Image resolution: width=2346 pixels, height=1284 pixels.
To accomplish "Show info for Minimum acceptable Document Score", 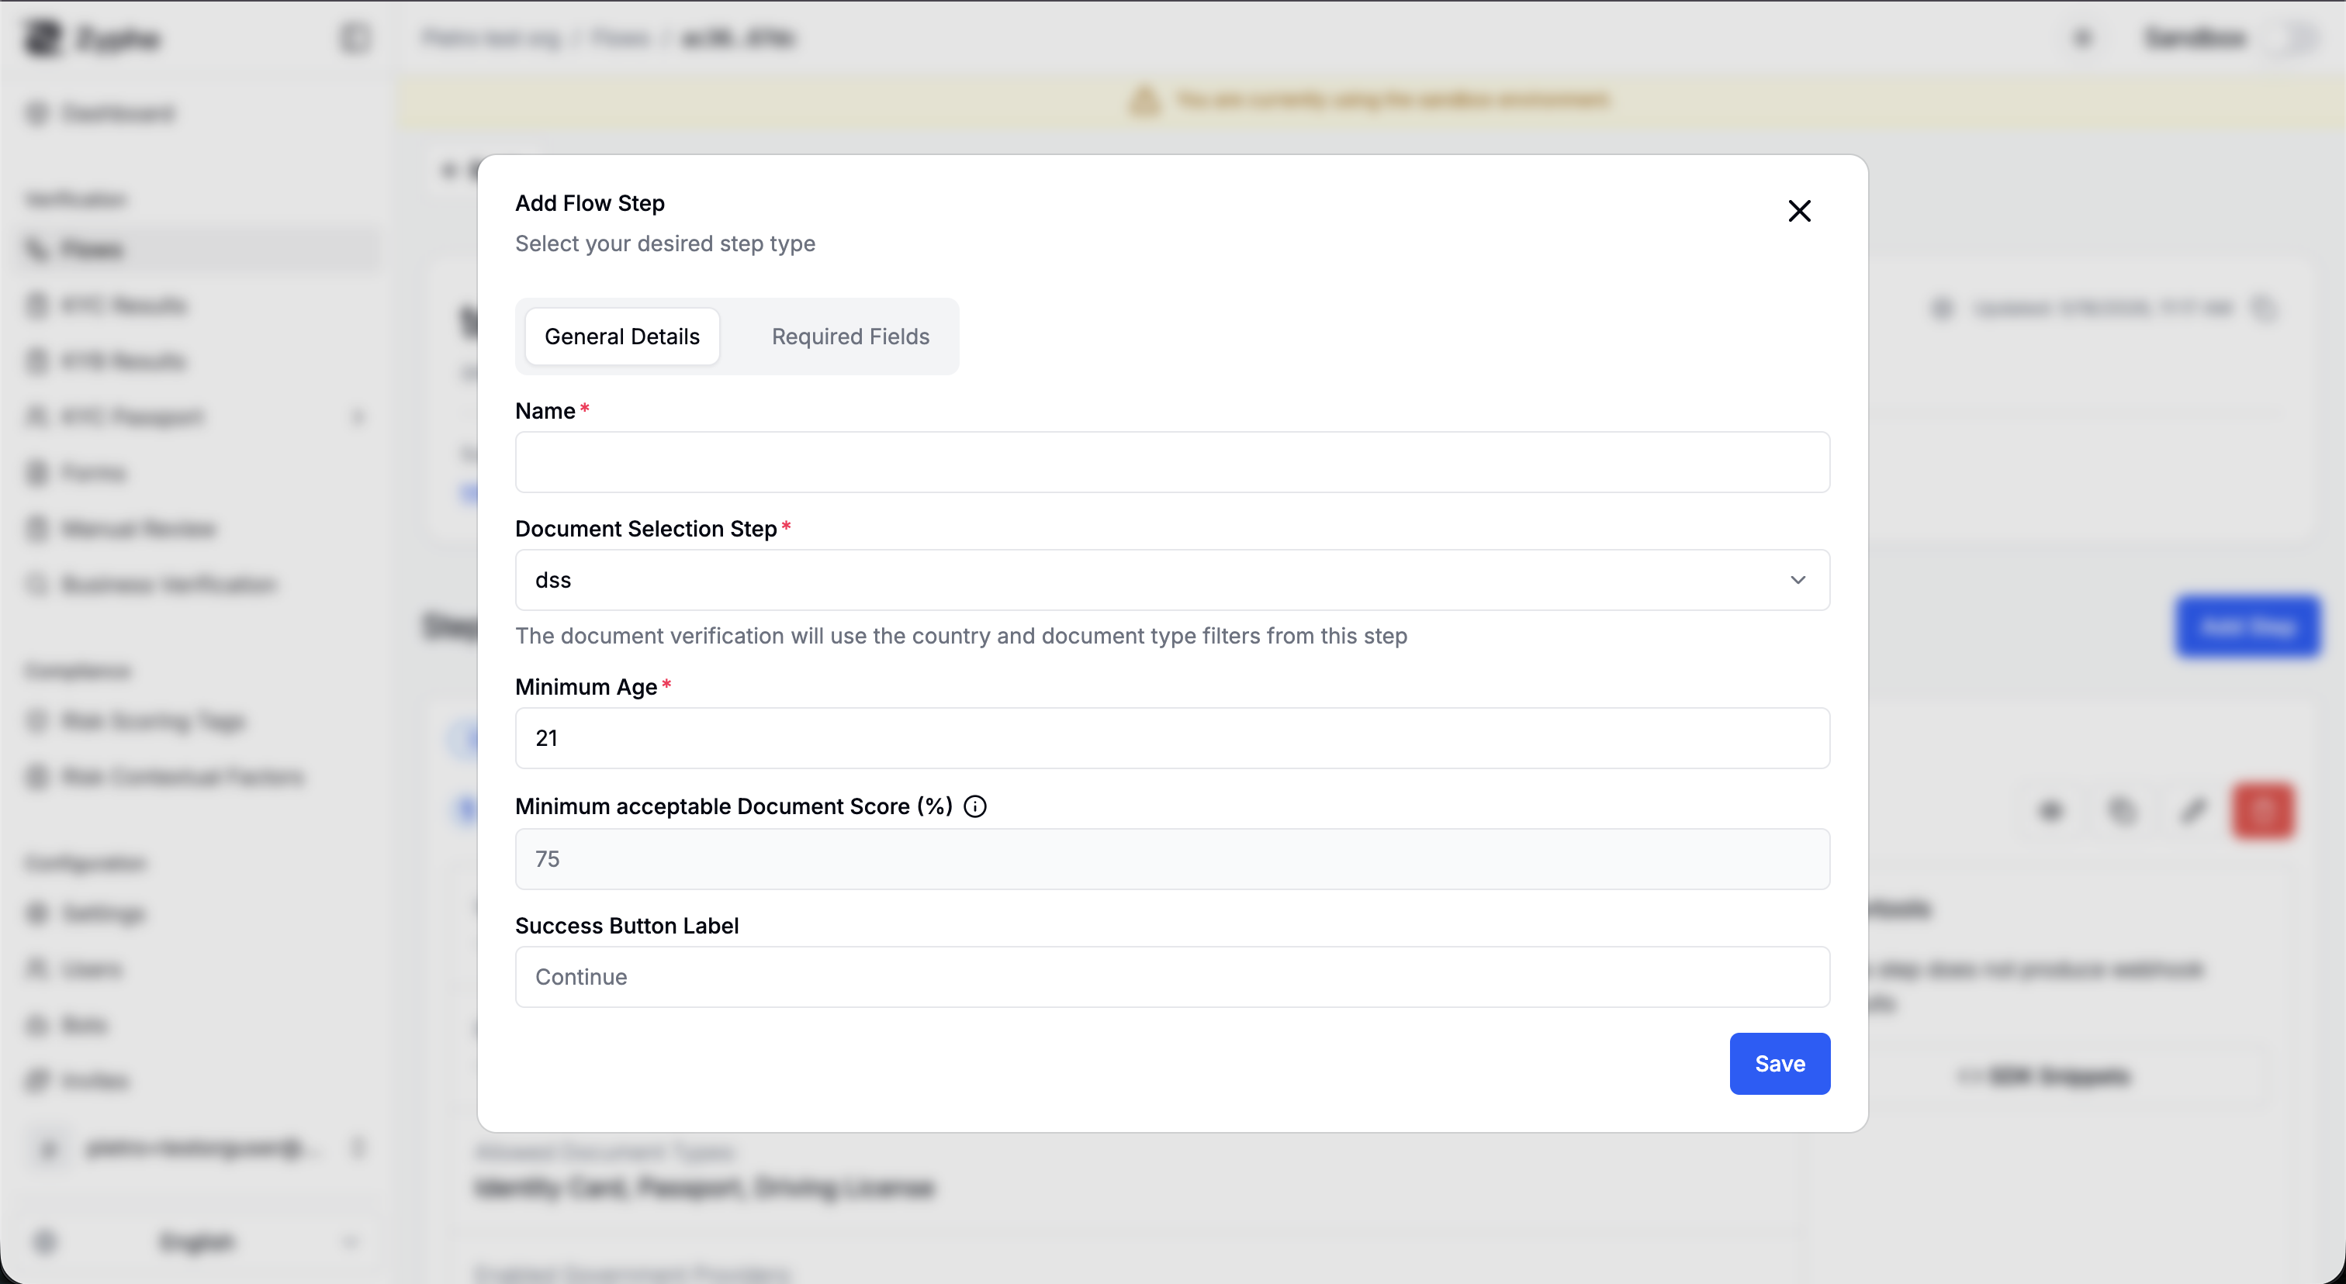I will pos(974,806).
